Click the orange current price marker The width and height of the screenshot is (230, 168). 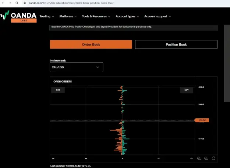[202, 120]
